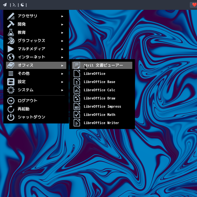Image resolution: width=197 pixels, height=197 pixels.
Task: Expand the 設定 submenu arrow
Action: [x=62, y=82]
